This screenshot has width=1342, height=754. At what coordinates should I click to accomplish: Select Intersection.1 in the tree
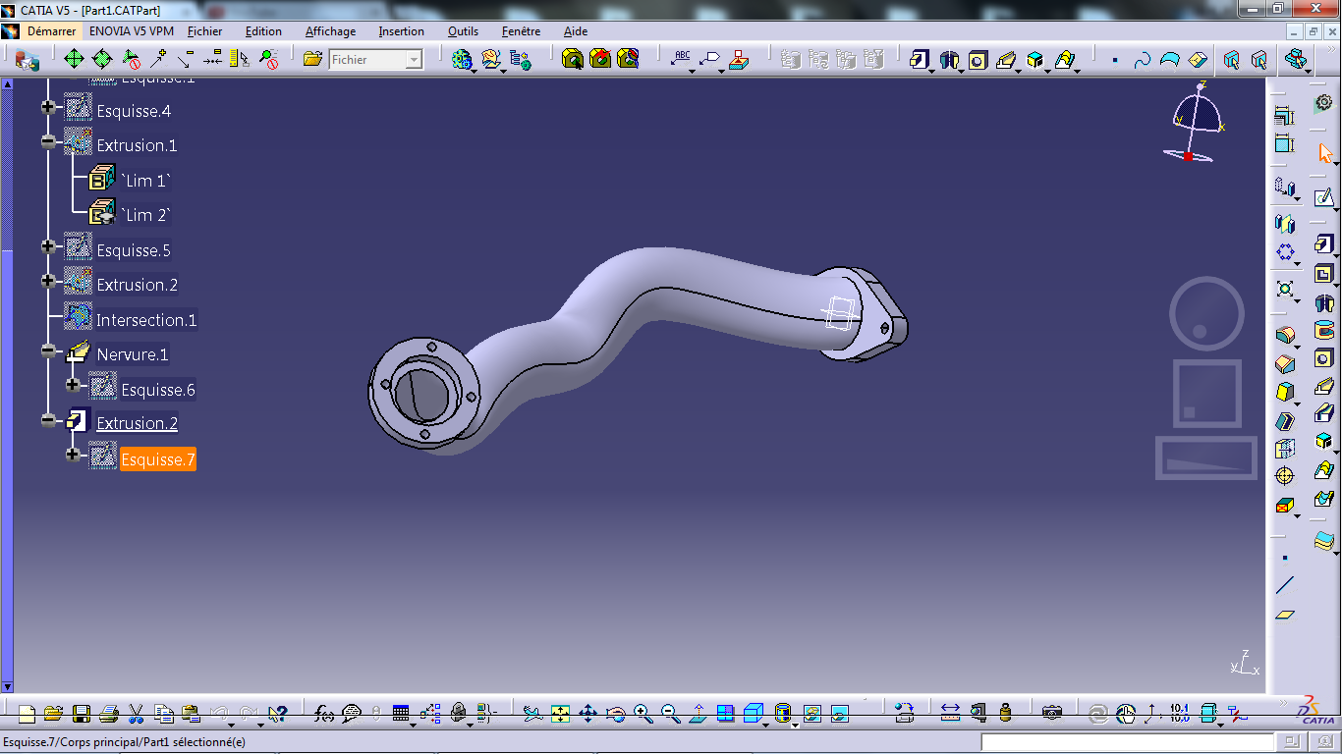click(x=146, y=320)
